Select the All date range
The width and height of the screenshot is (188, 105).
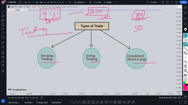click(x=37, y=98)
